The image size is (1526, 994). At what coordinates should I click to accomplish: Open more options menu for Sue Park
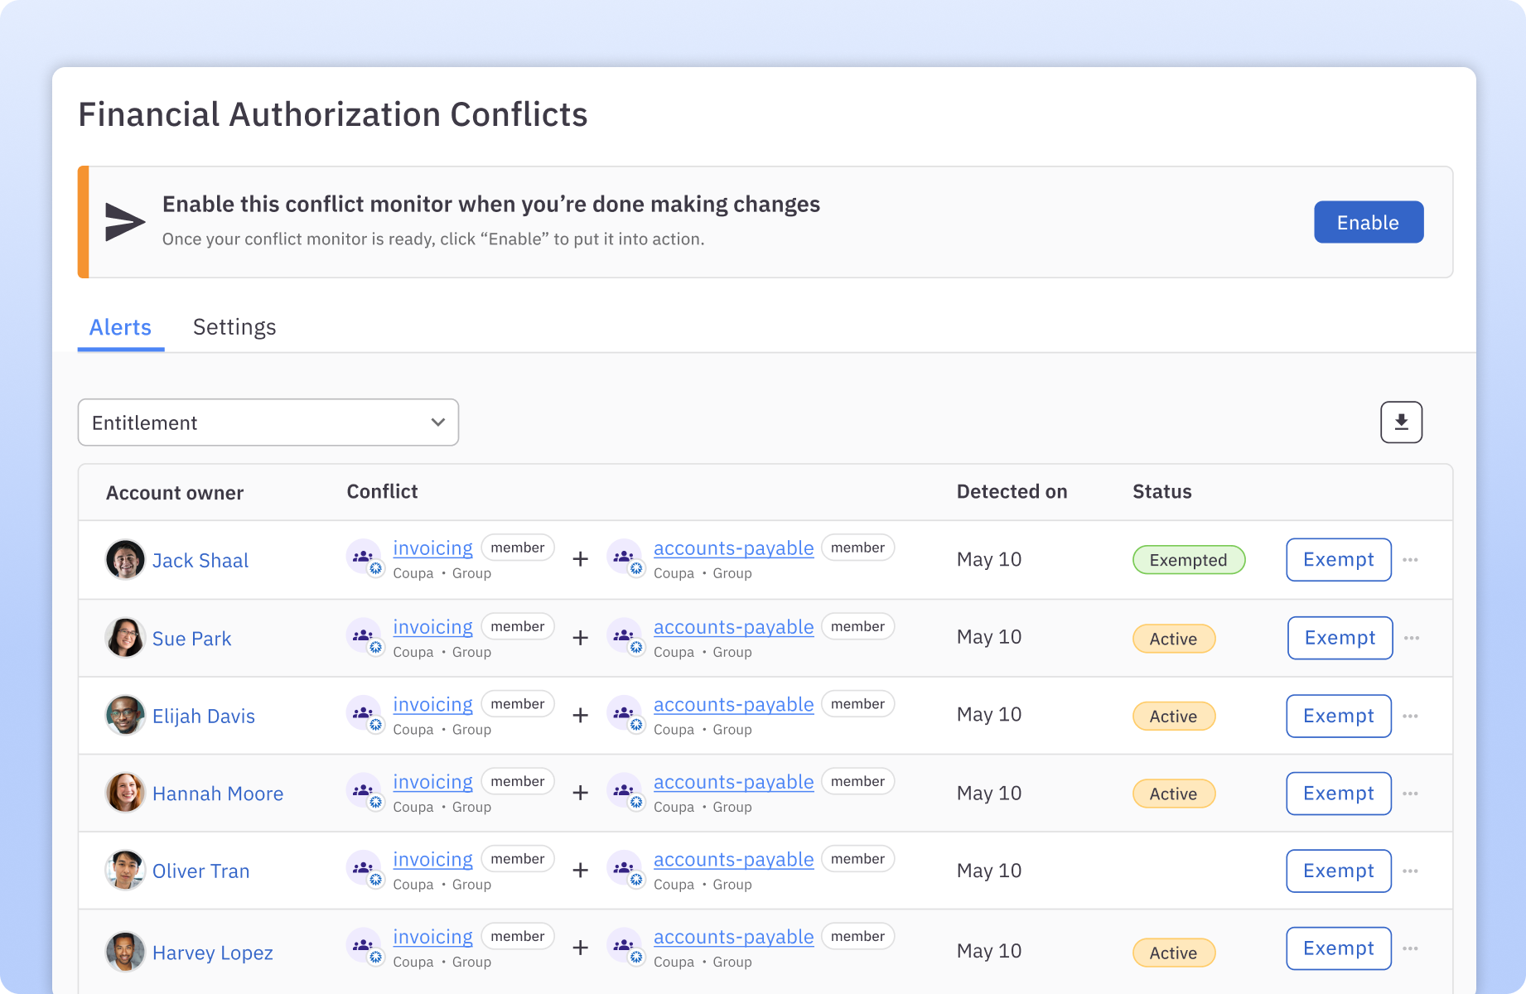[x=1412, y=638]
